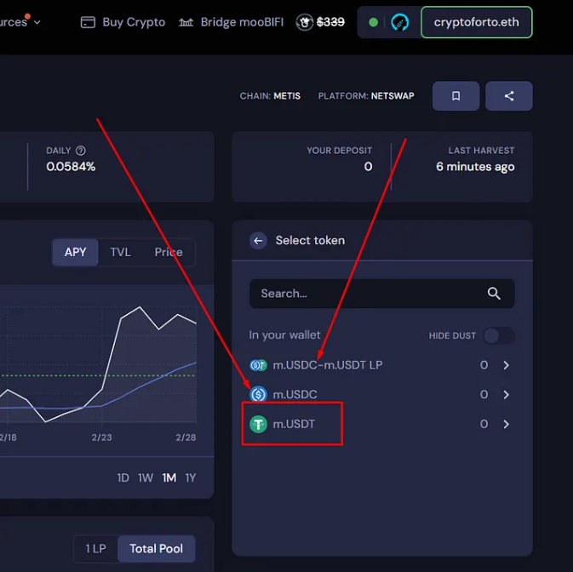Open the Bridge mooBIFI link
Image resolution: width=573 pixels, height=572 pixels.
pyautogui.click(x=242, y=22)
